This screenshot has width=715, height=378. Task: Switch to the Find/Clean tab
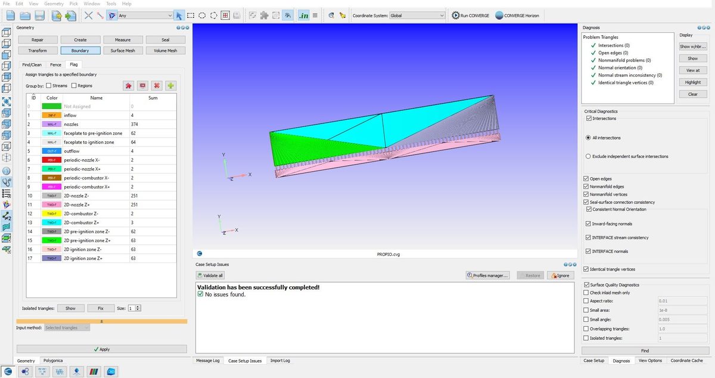(32, 64)
